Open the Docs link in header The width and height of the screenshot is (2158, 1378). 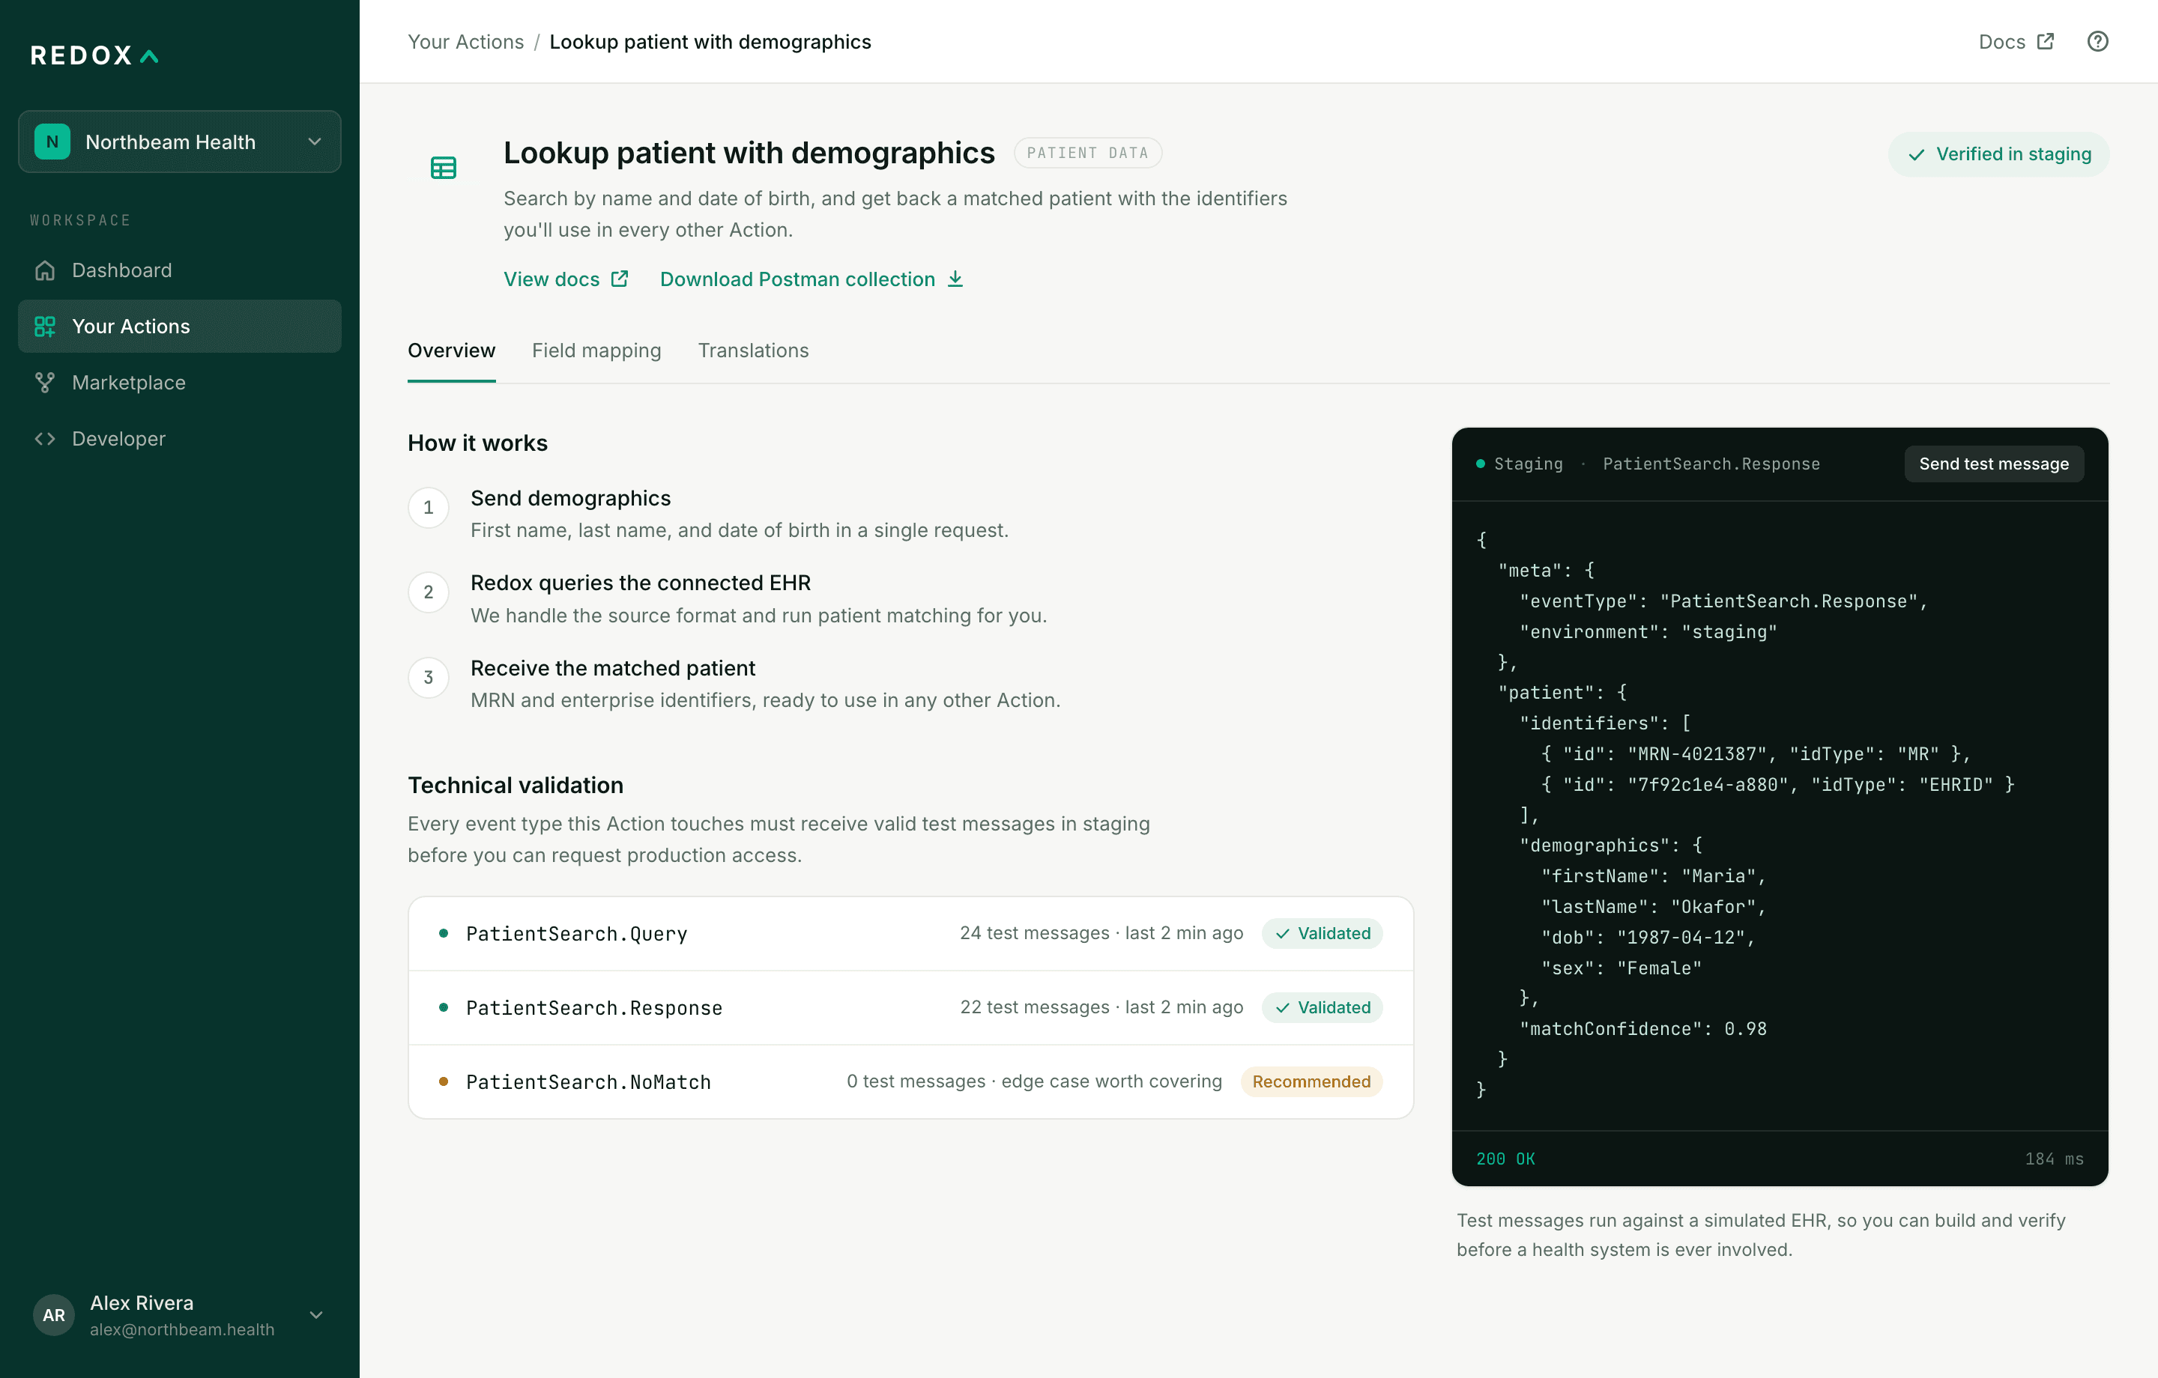click(2016, 41)
